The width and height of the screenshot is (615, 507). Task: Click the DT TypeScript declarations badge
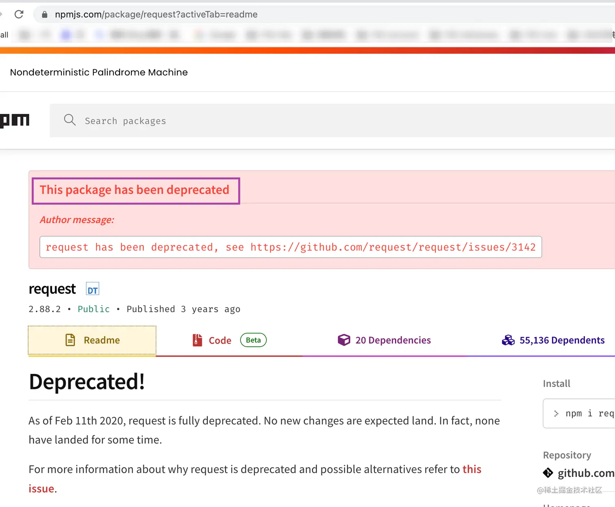(x=93, y=289)
